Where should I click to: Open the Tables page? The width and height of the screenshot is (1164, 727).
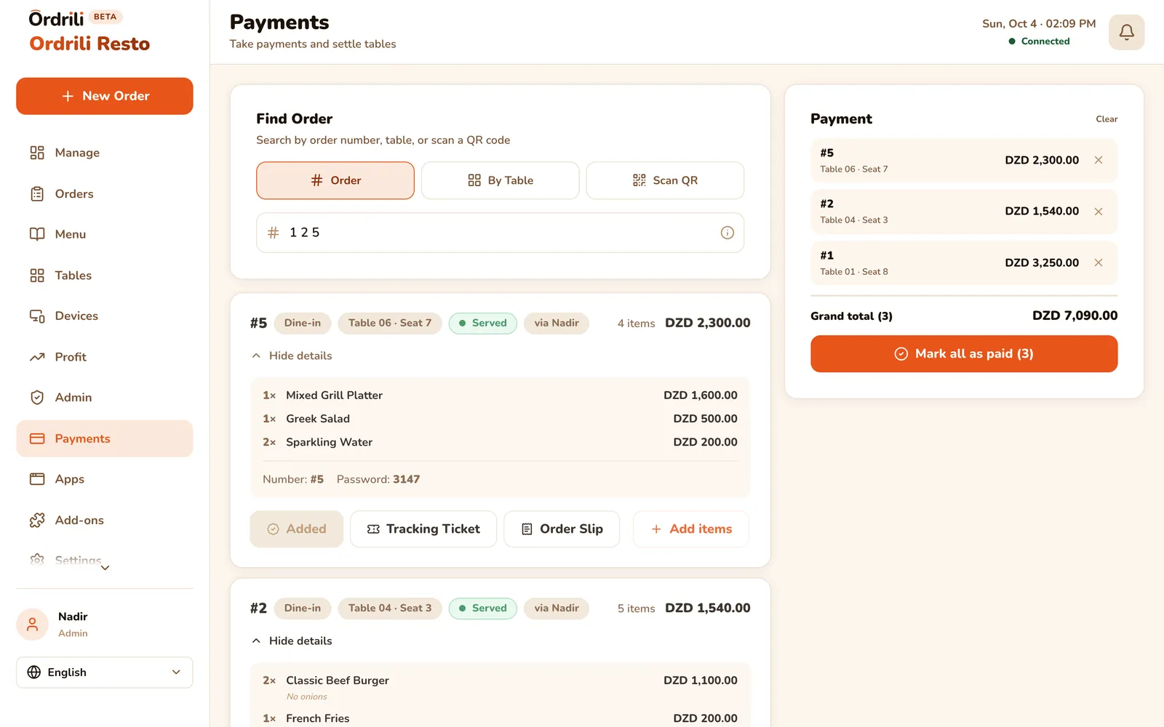point(105,276)
